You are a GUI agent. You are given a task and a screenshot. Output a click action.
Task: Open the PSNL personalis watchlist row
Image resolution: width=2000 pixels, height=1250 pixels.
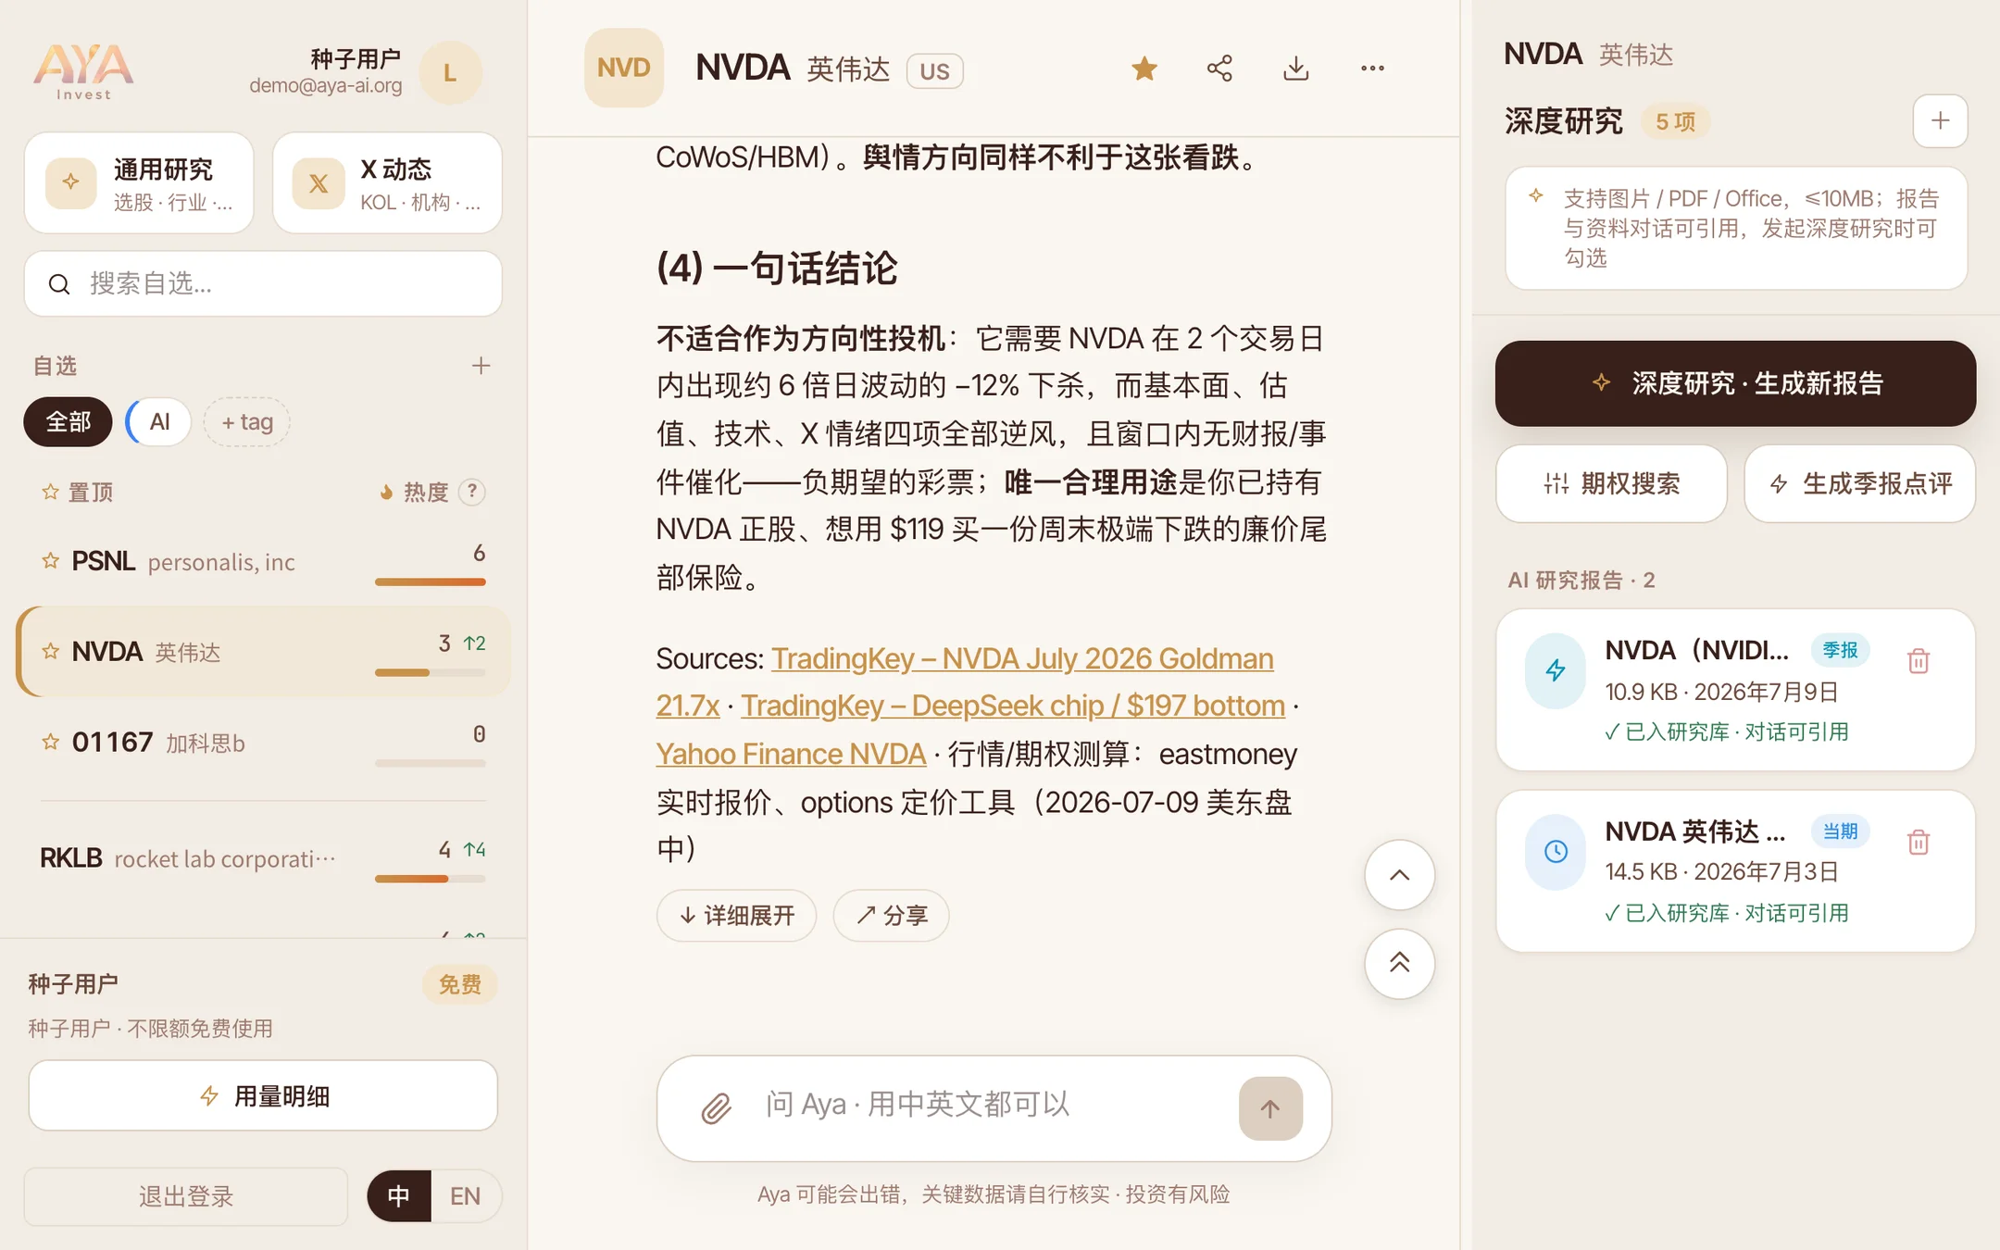(x=263, y=561)
